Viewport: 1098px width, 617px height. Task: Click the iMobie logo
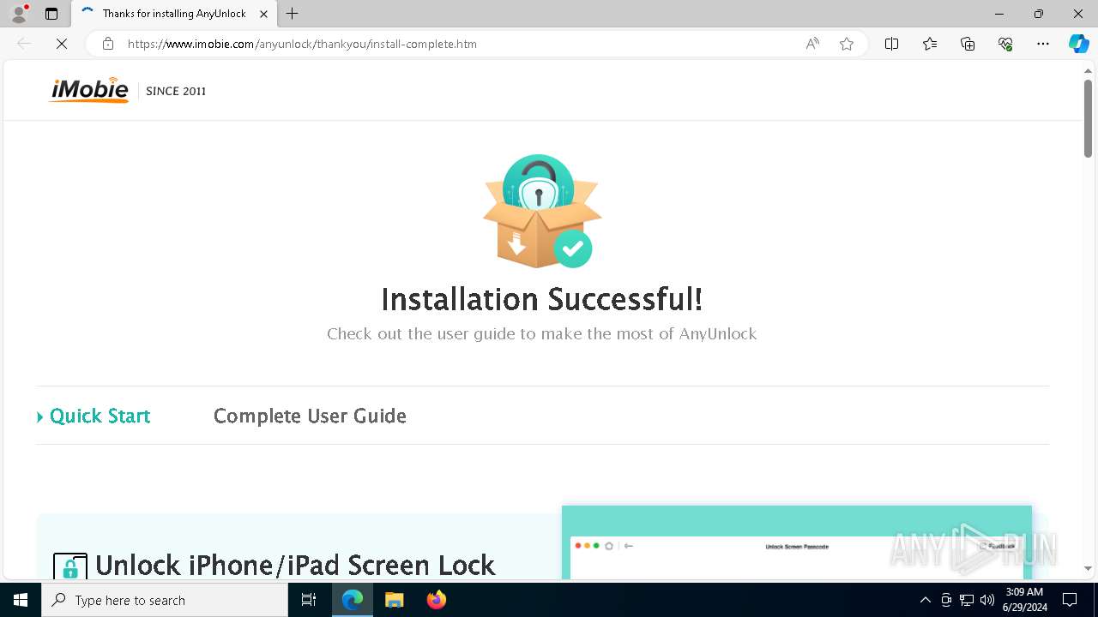[x=89, y=90]
